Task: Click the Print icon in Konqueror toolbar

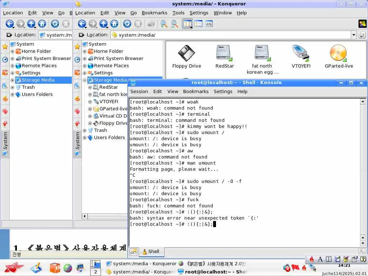Action: coord(151,24)
